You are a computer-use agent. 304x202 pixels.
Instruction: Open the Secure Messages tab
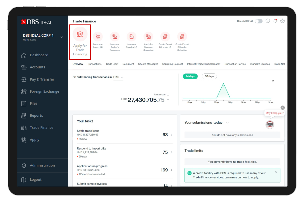[x=148, y=64]
